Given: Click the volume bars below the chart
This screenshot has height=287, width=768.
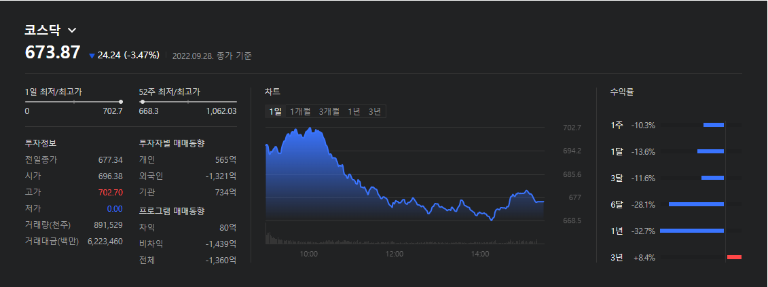Looking at the screenshot, I should click(x=405, y=234).
